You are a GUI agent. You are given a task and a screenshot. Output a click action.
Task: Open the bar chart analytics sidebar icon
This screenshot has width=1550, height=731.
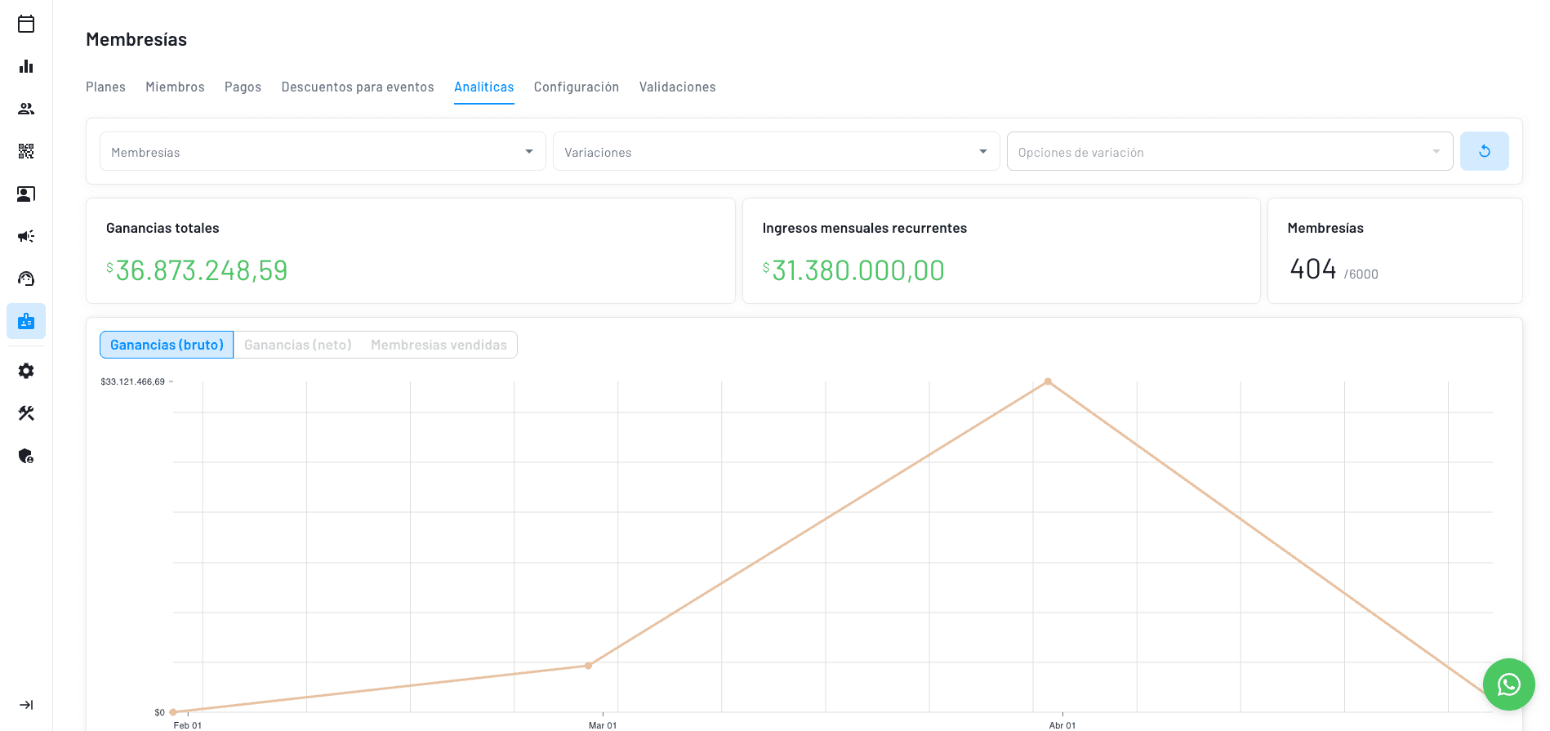tap(26, 66)
